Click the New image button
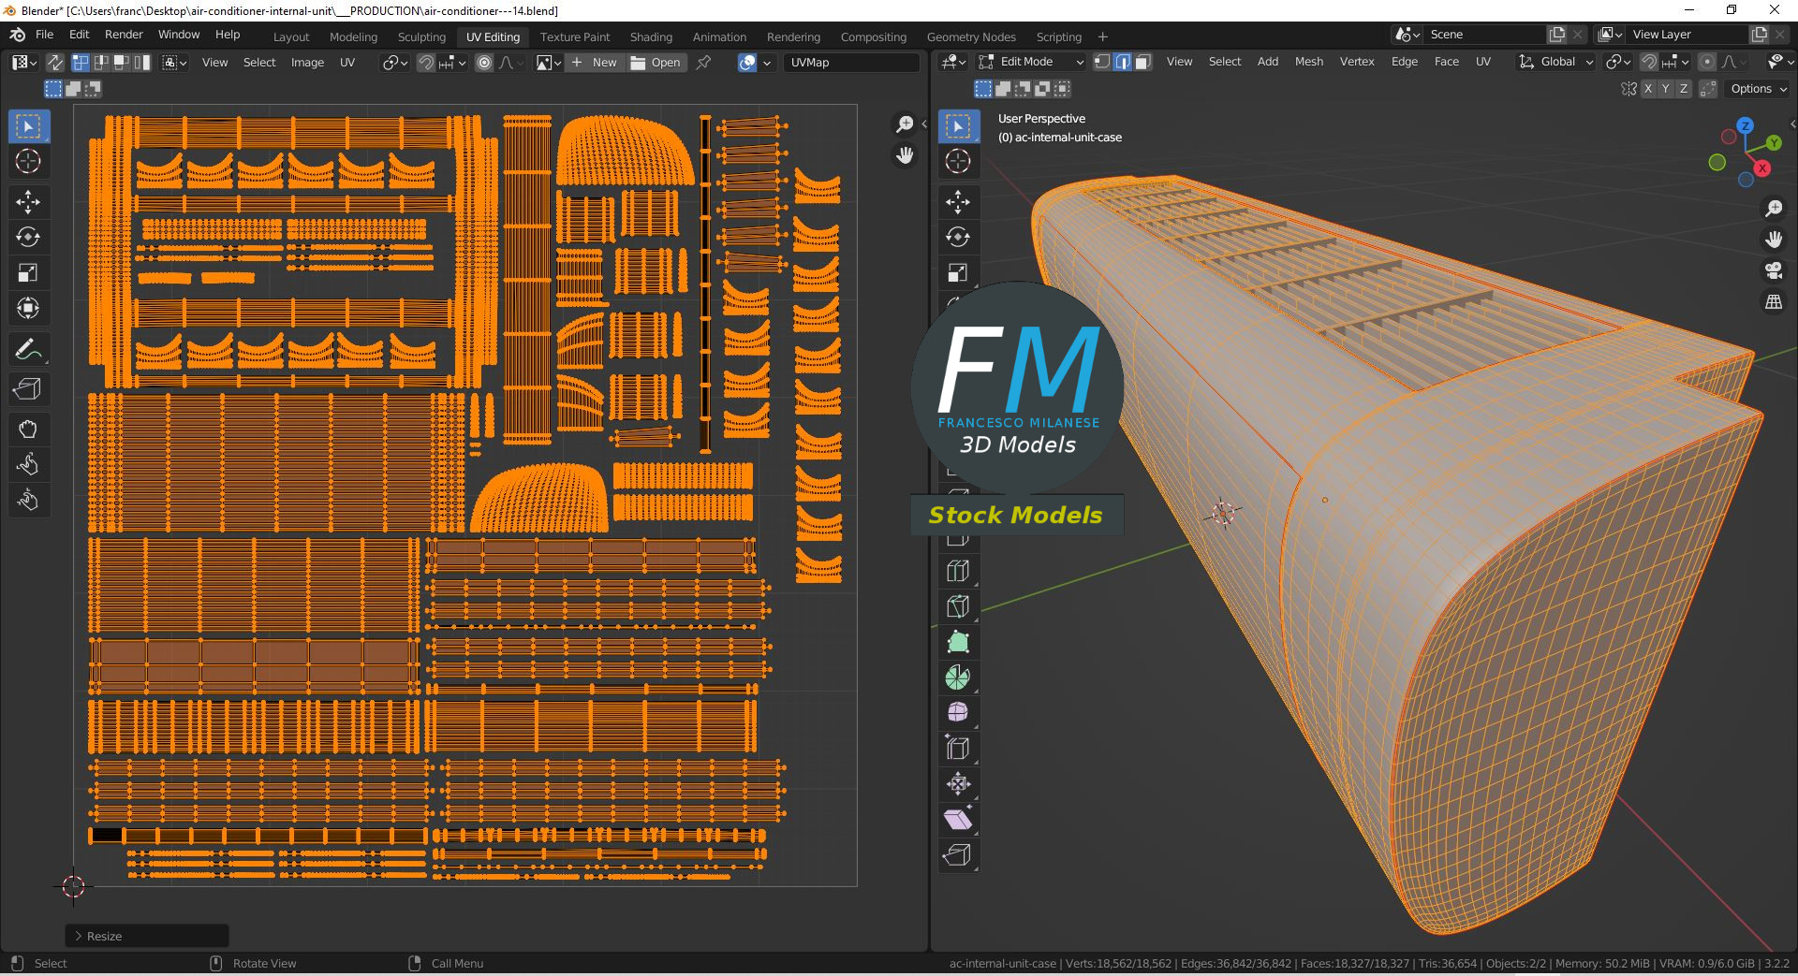Viewport: 1798px width, 976px height. [x=595, y=63]
